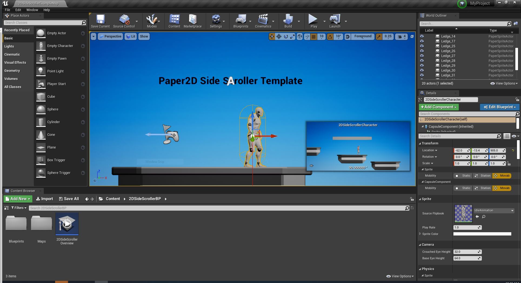Hide Ledge_14 using its eye icon
521x283 pixels.
422,36
